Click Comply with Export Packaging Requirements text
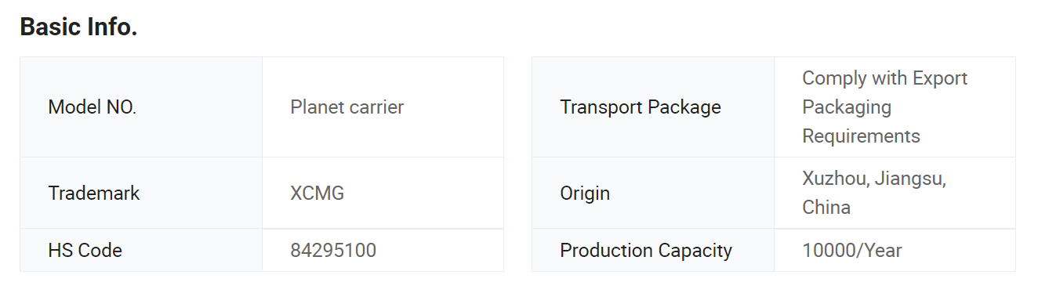 [x=885, y=107]
